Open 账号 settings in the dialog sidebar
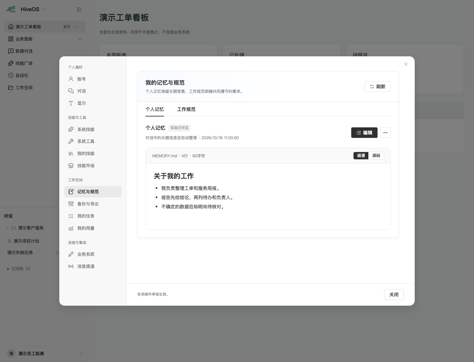The height and width of the screenshot is (362, 474). (93, 79)
